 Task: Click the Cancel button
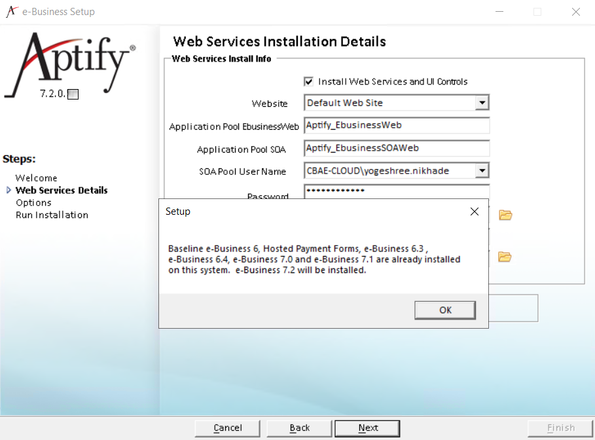coord(228,428)
